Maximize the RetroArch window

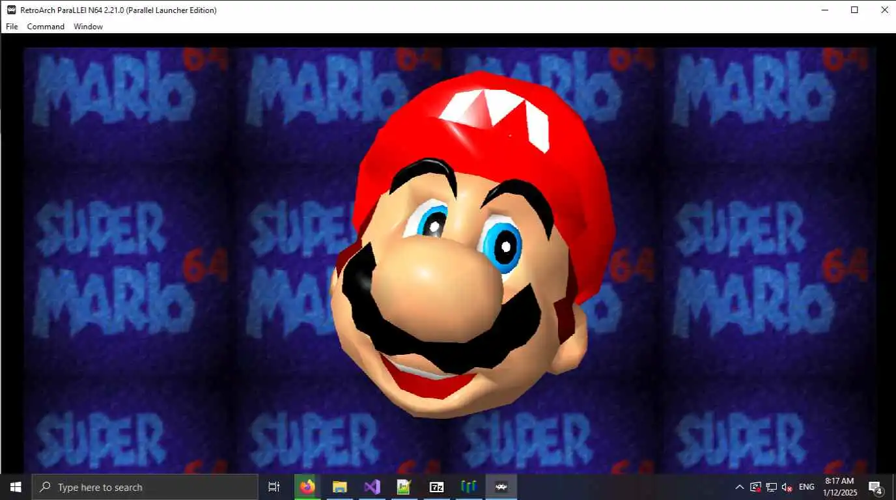click(854, 10)
